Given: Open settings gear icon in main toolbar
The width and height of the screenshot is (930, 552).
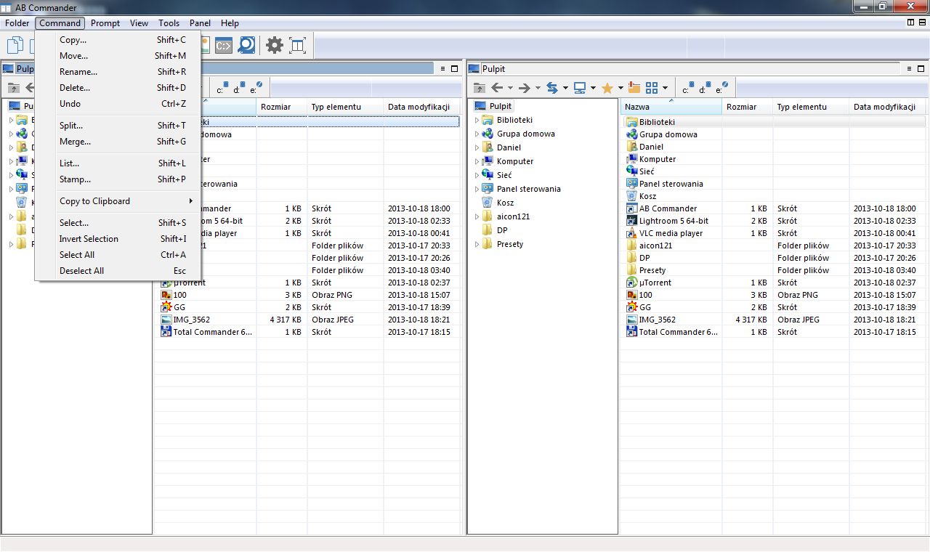Looking at the screenshot, I should click(x=274, y=45).
